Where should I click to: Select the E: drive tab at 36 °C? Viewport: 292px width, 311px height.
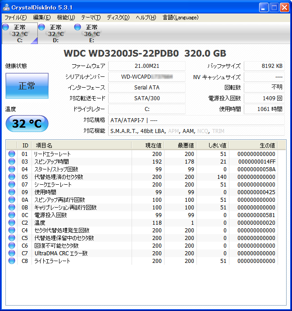tap(91, 33)
